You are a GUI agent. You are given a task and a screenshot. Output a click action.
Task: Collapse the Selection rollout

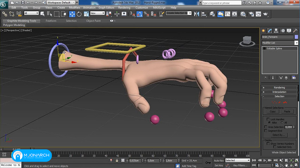click(x=279, y=96)
